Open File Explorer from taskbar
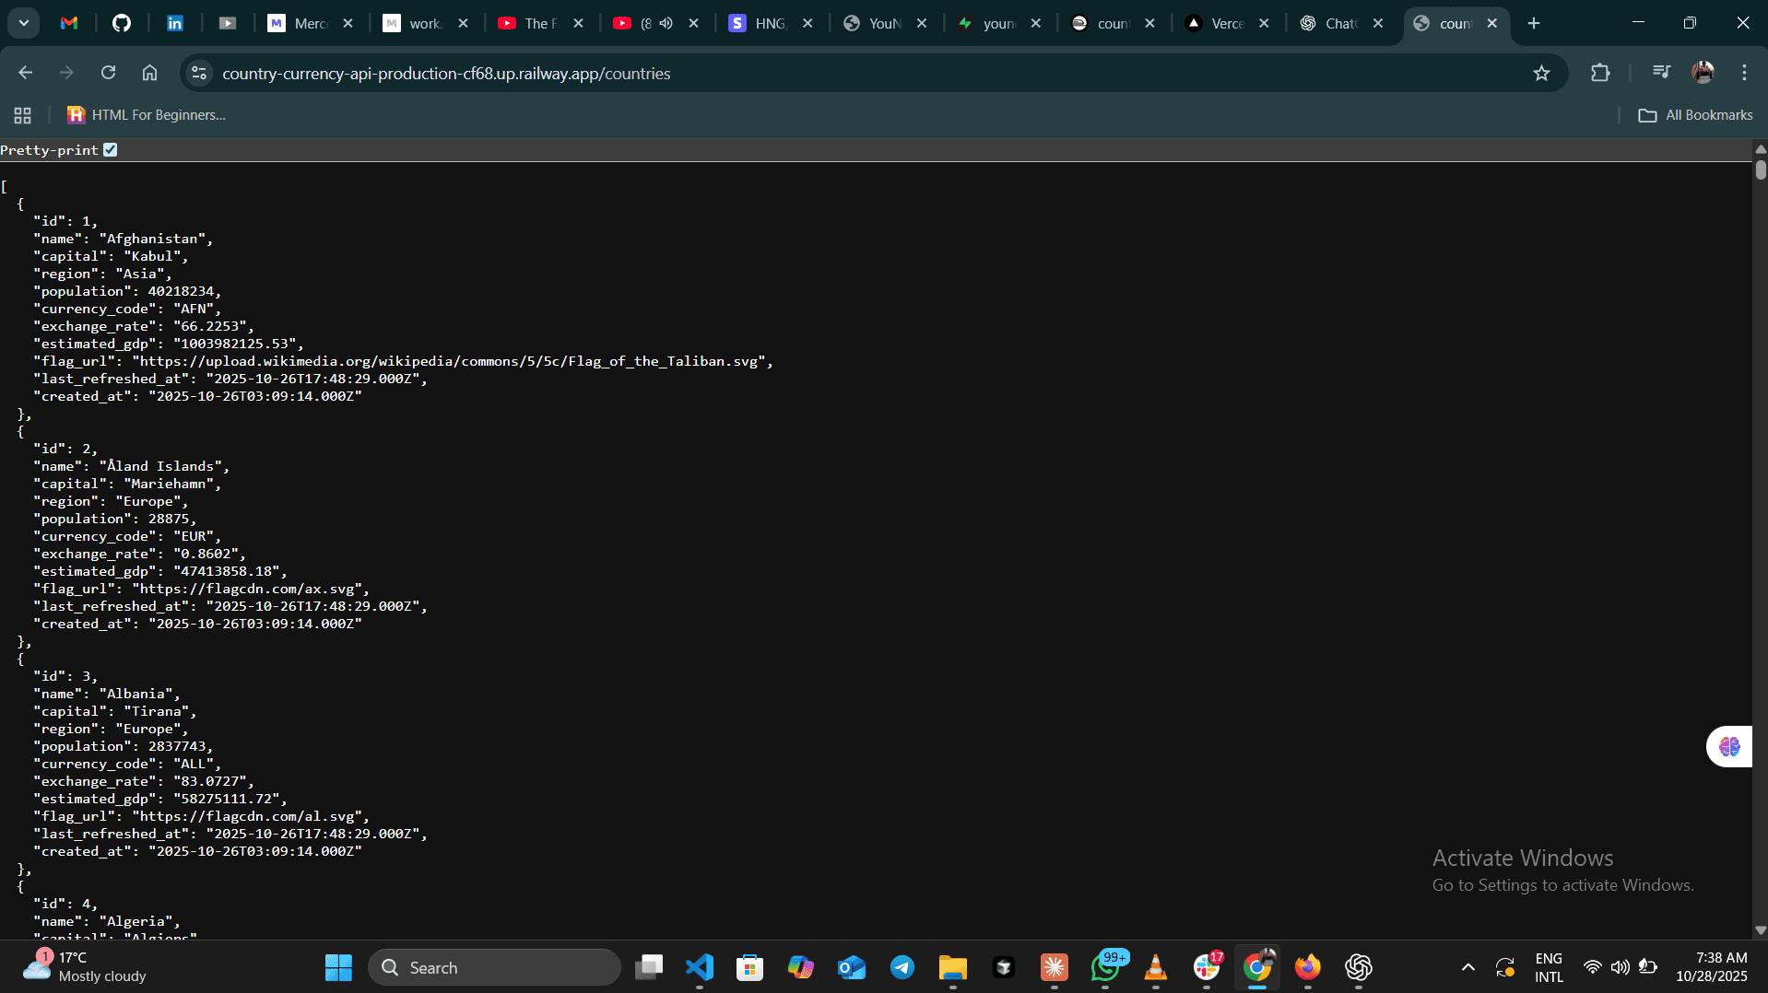The height and width of the screenshot is (993, 1768). tap(953, 967)
